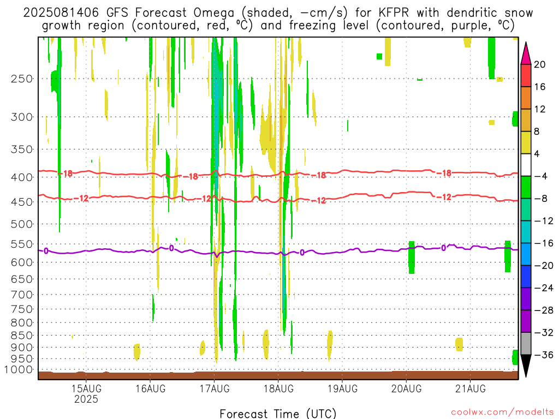Screen dimensions: 559x419
Task: Click the green colorbar swatch between -4 and -8
Action: point(526,188)
